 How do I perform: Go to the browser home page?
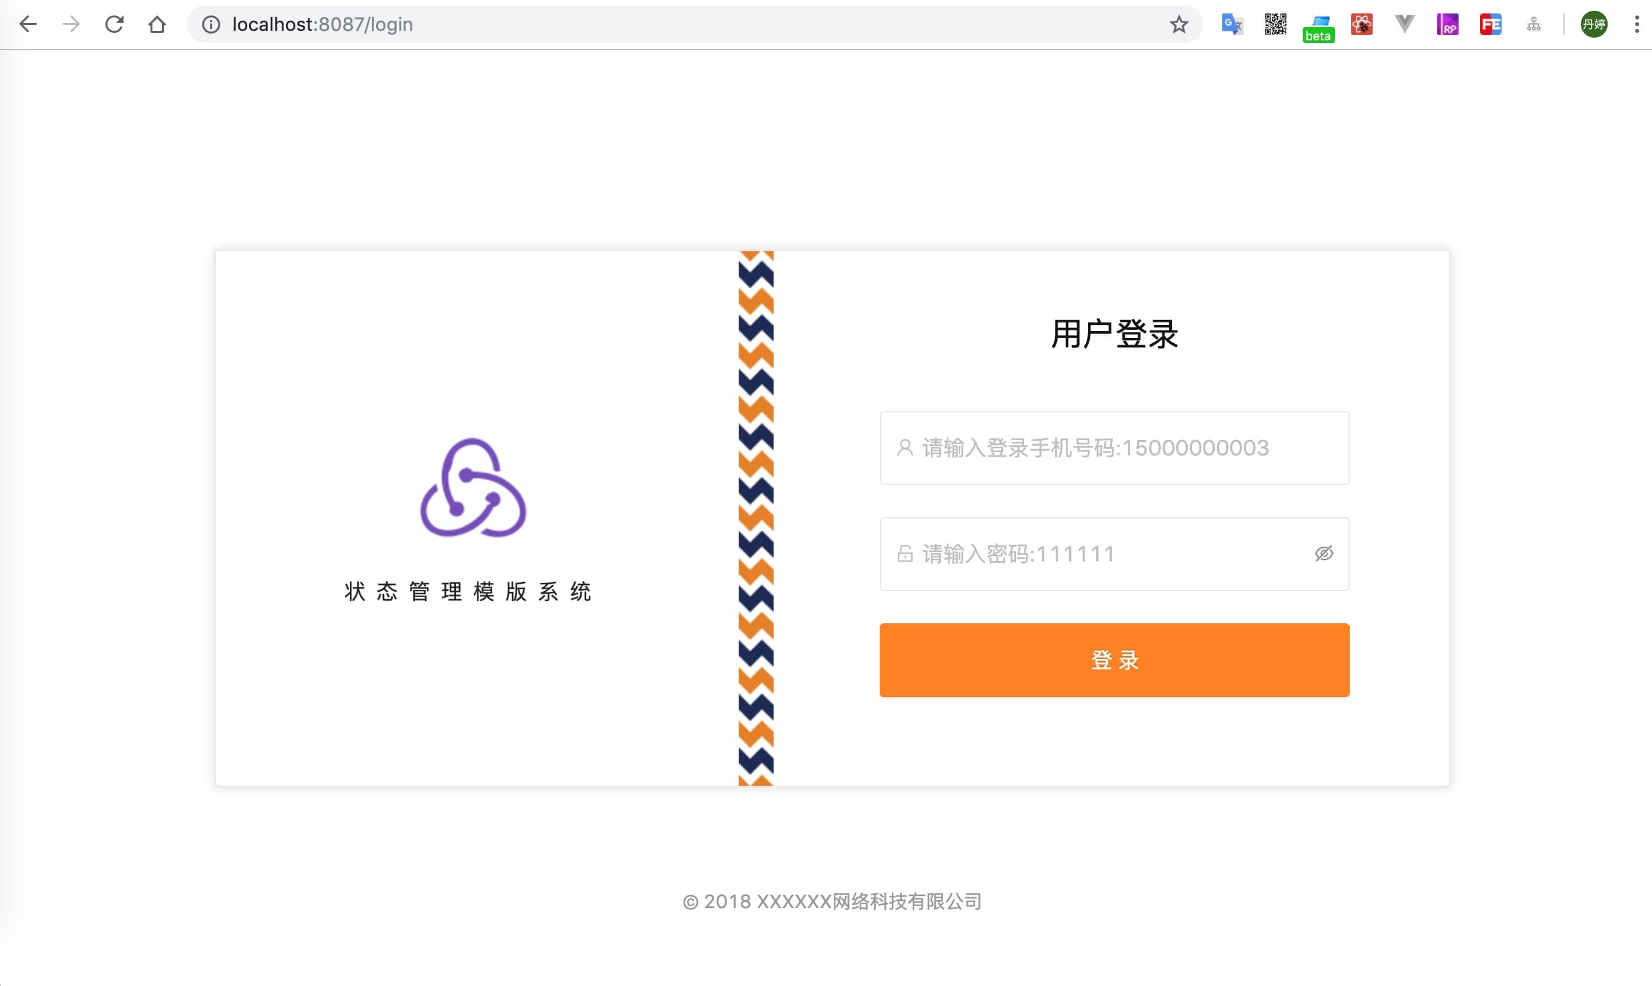tap(157, 25)
